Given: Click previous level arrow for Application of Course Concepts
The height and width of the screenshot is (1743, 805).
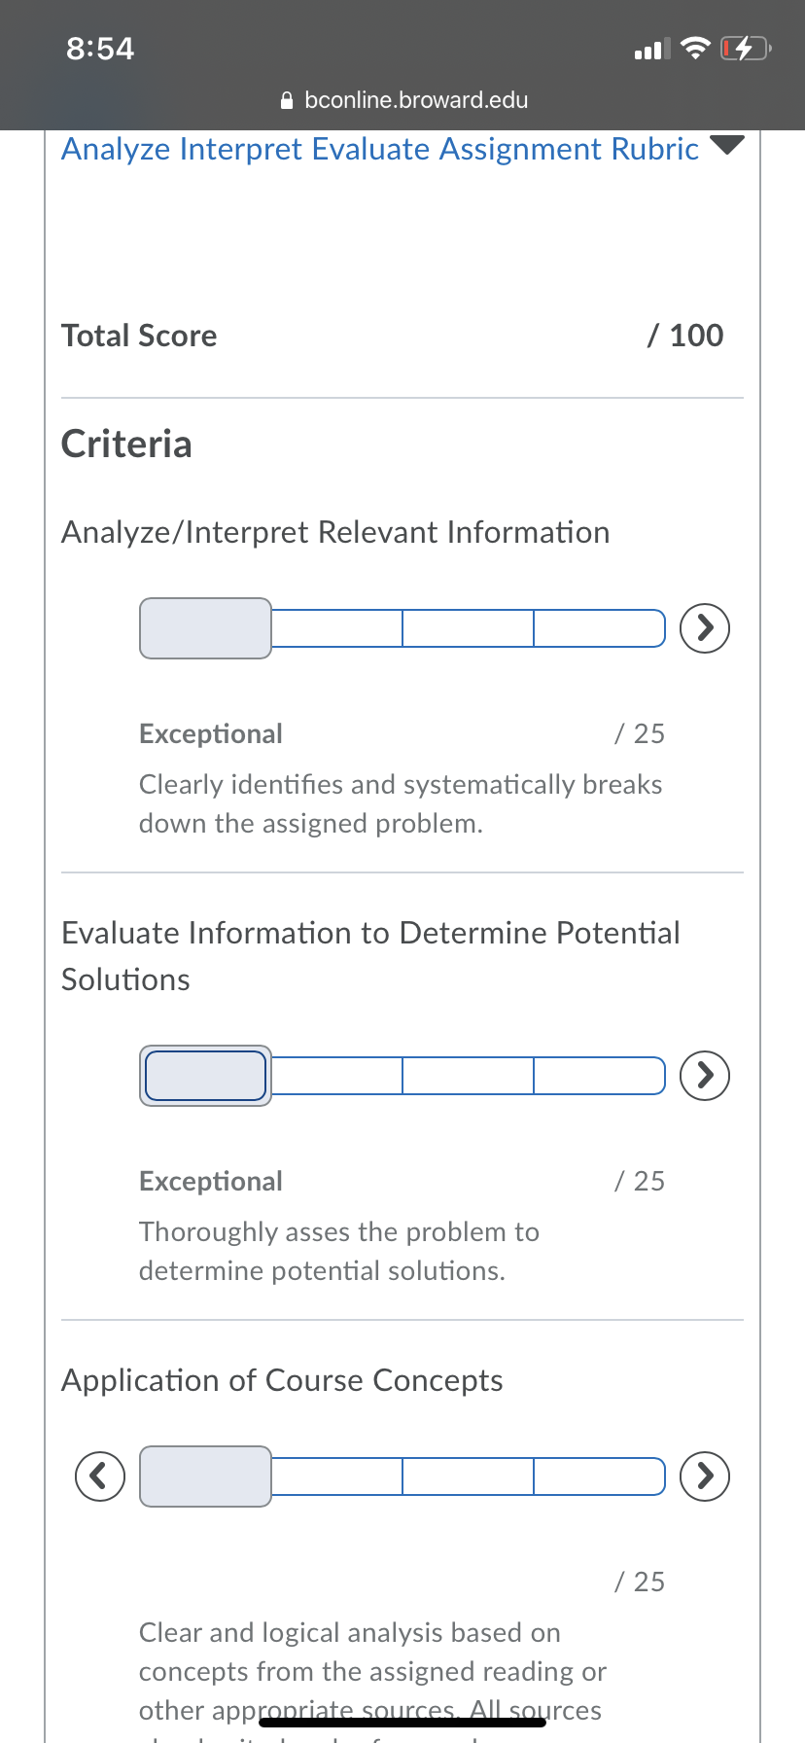Looking at the screenshot, I should (x=100, y=1476).
